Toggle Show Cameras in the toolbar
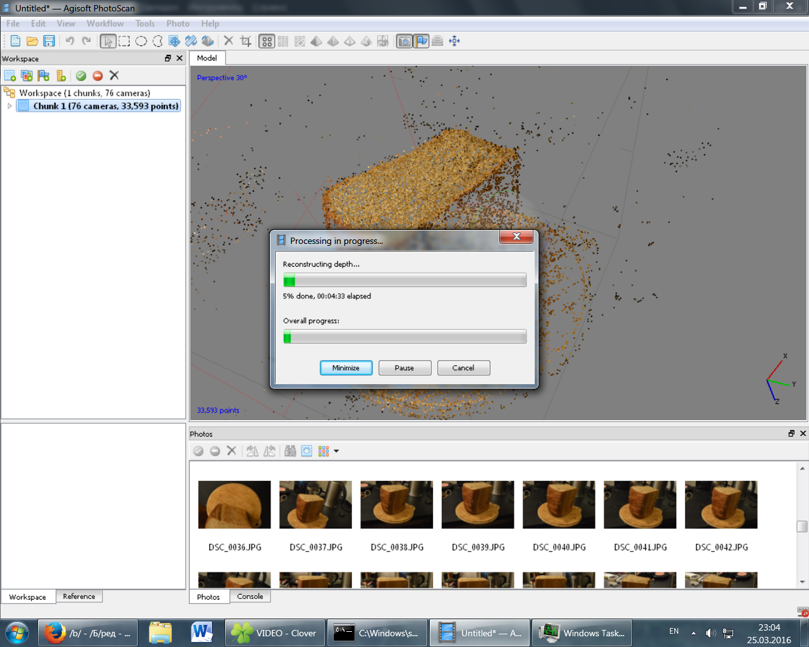The image size is (809, 647). click(404, 41)
